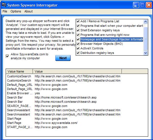Click the System Spyware Interrogator title icon
The width and height of the screenshot is (153, 140).
pyautogui.click(x=4, y=5)
